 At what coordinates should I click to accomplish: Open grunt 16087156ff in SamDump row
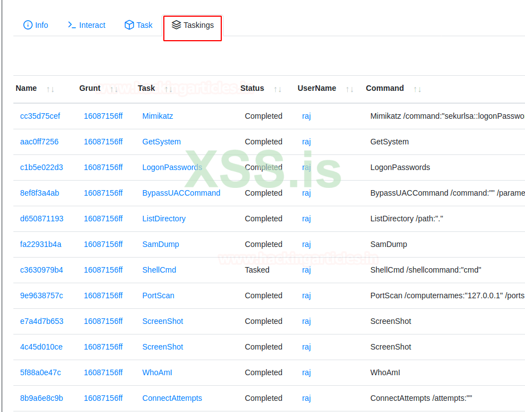[x=103, y=244]
